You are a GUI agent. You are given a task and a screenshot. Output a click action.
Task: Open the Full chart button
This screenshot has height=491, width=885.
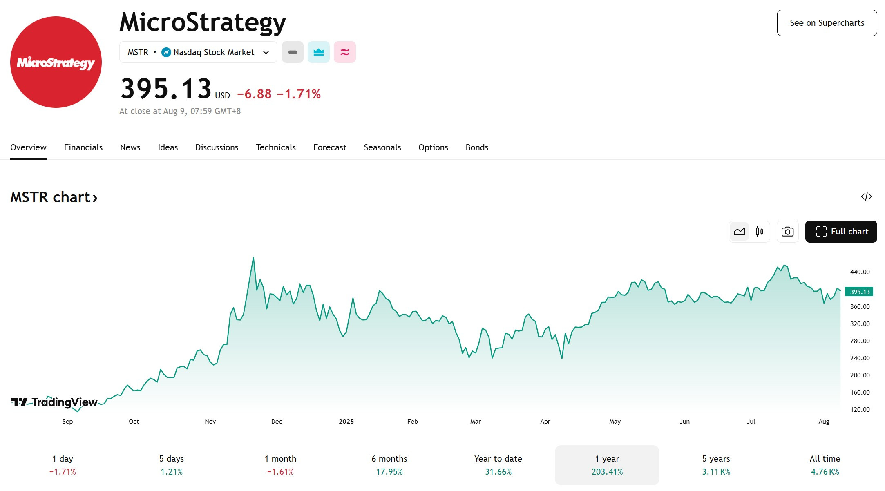(x=841, y=232)
